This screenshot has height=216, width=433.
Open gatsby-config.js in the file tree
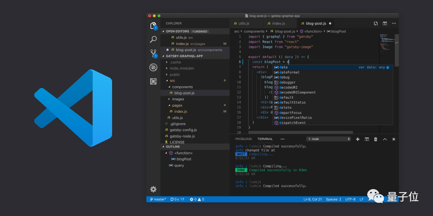pyautogui.click(x=195, y=130)
